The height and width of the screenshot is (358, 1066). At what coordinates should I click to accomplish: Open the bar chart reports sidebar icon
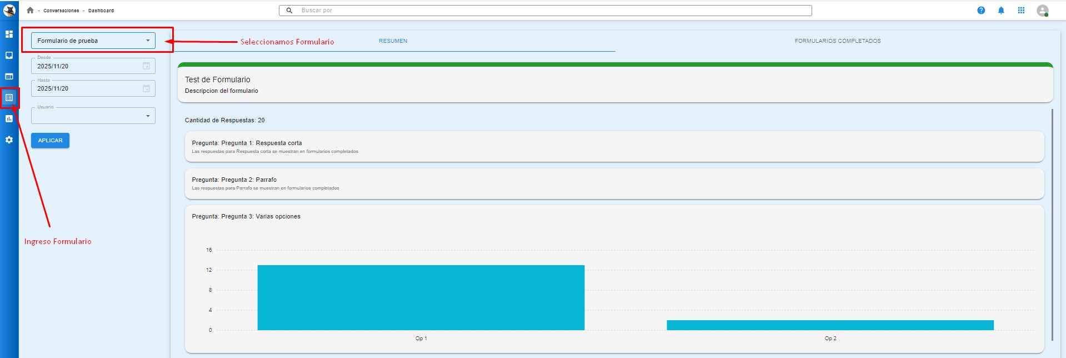(x=9, y=118)
